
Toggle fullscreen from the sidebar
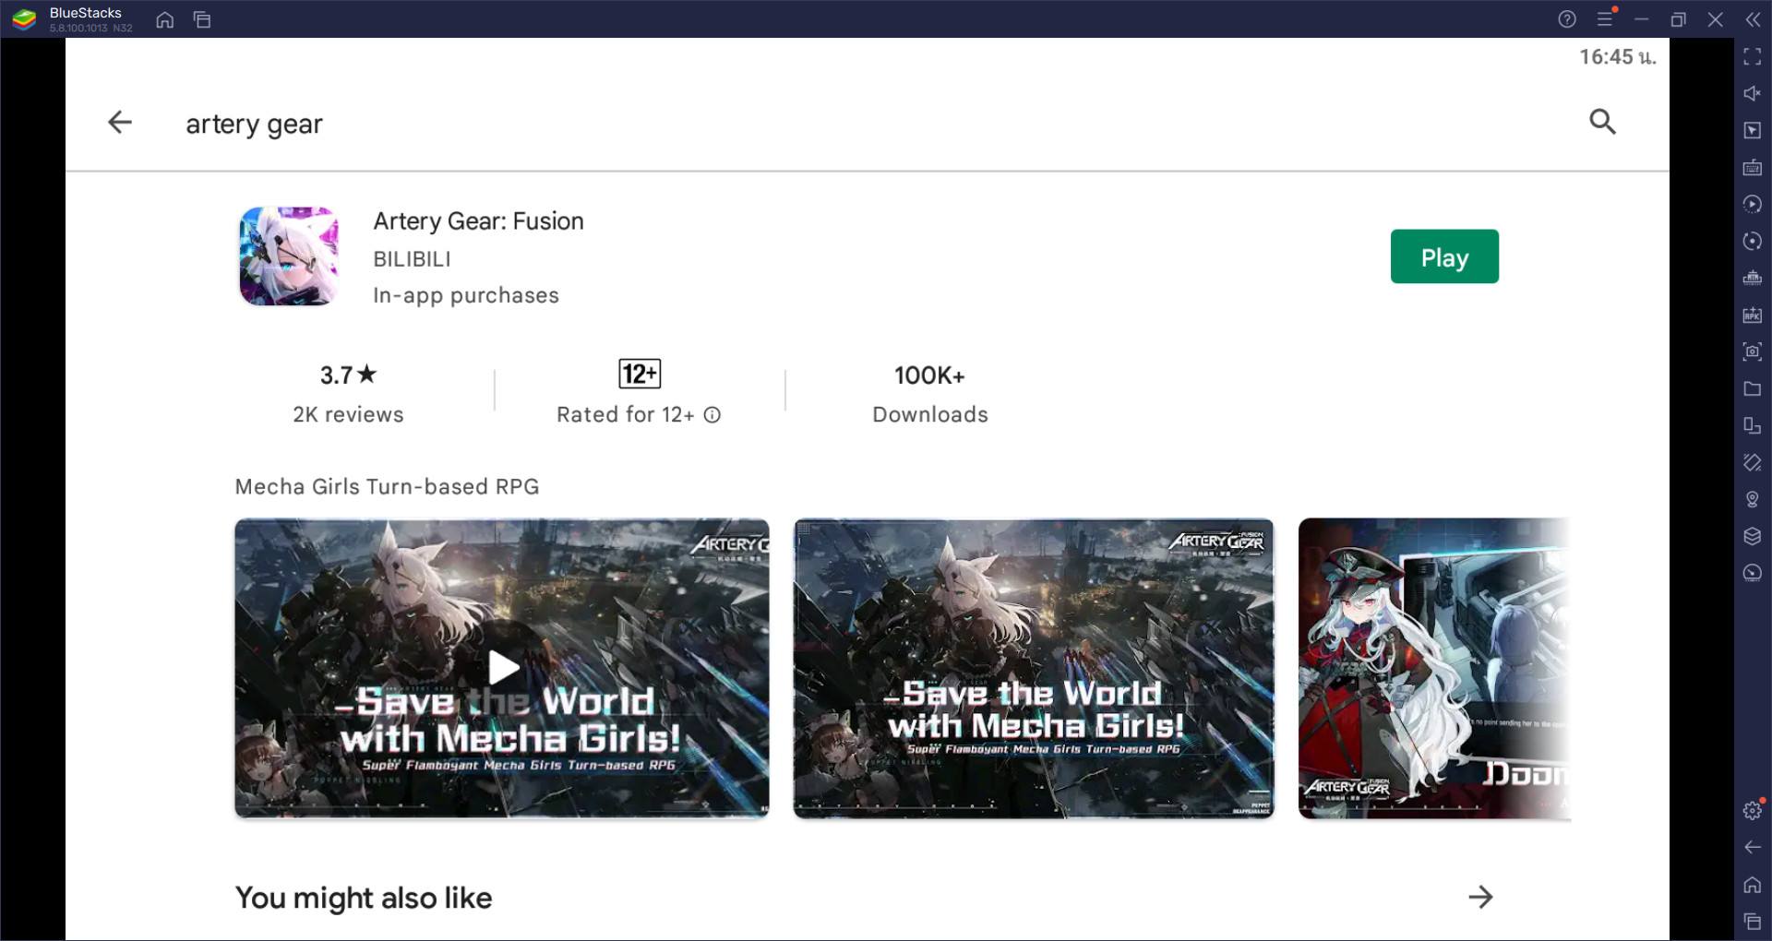pos(1753,56)
